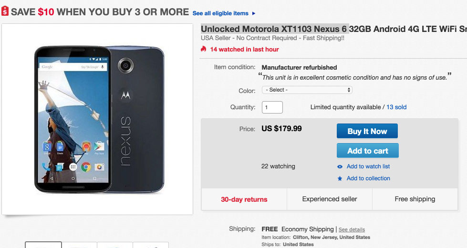The image size is (467, 248).
Task: Open See all eligible items link
Action: point(220,13)
